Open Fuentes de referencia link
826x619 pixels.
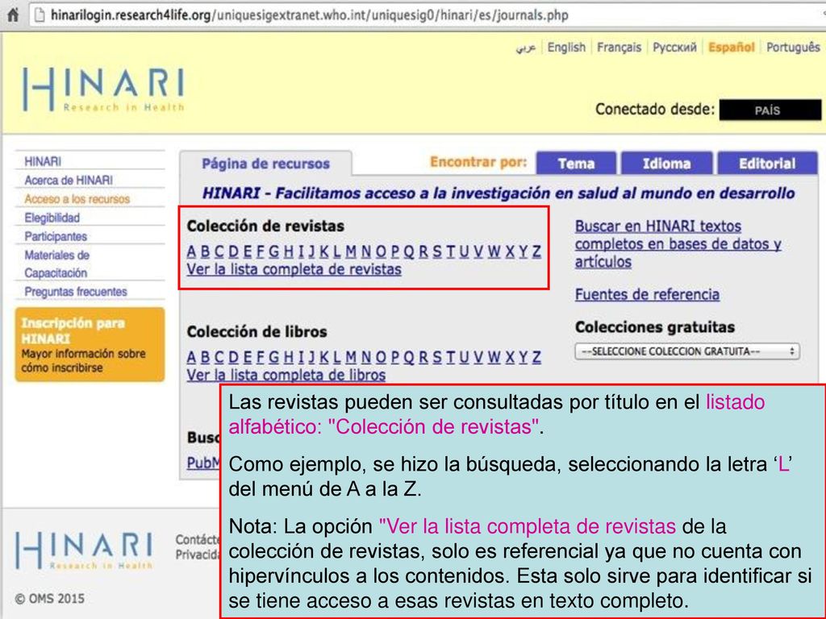tap(647, 294)
